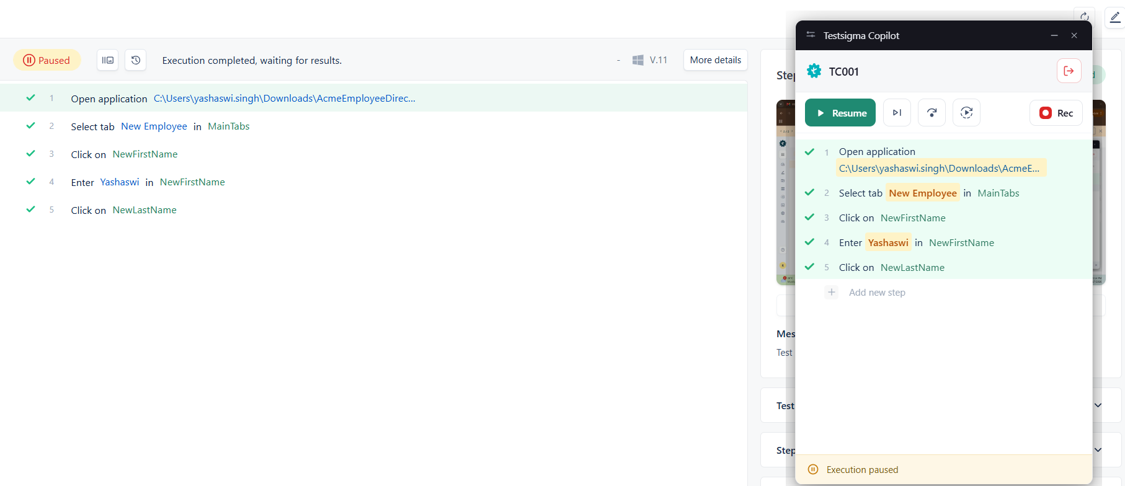Click the pencil edit icon at top right
1125x486 pixels.
tap(1115, 17)
